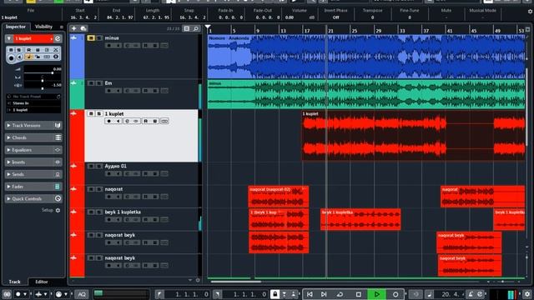
Task: Click the Volume value in info line
Action: pyautogui.click(x=290, y=17)
